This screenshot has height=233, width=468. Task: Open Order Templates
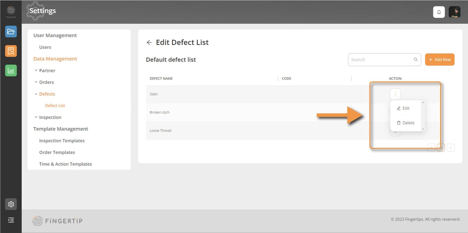[57, 152]
